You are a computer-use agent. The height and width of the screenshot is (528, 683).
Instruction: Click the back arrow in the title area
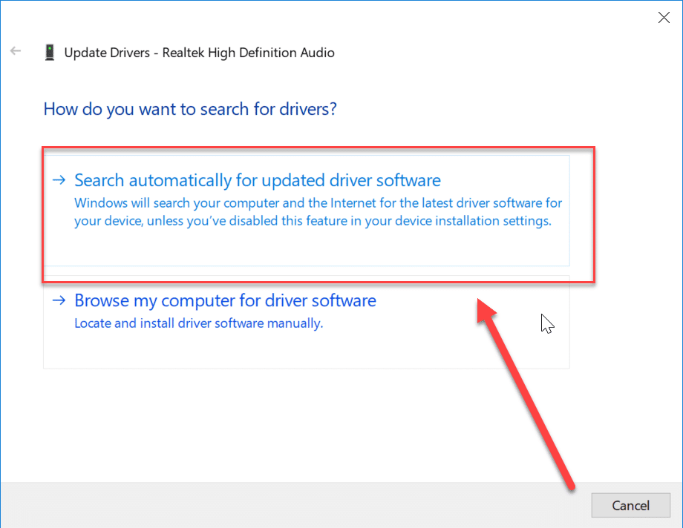16,52
